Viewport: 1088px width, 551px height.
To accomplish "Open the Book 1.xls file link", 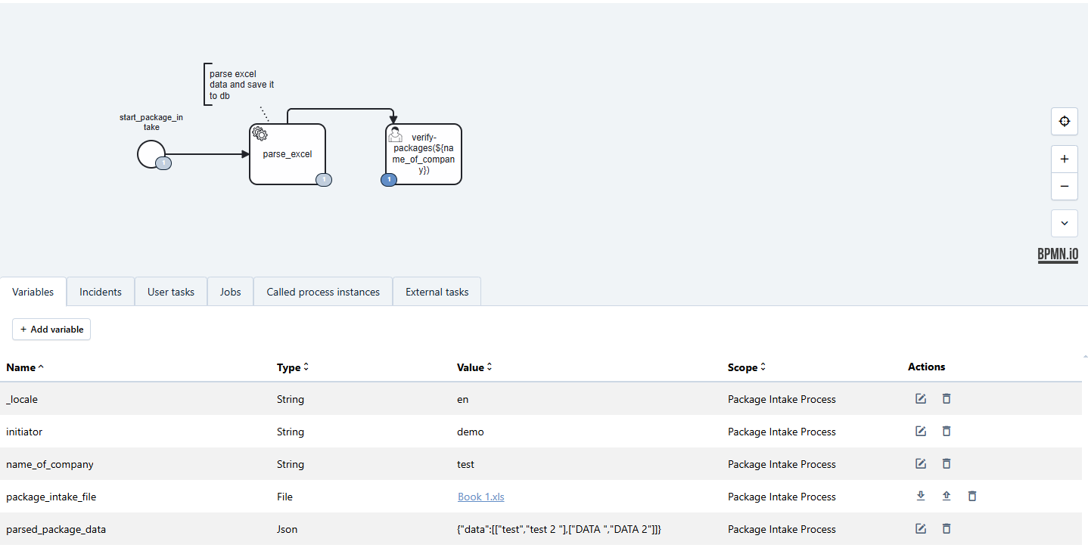I will 480,497.
